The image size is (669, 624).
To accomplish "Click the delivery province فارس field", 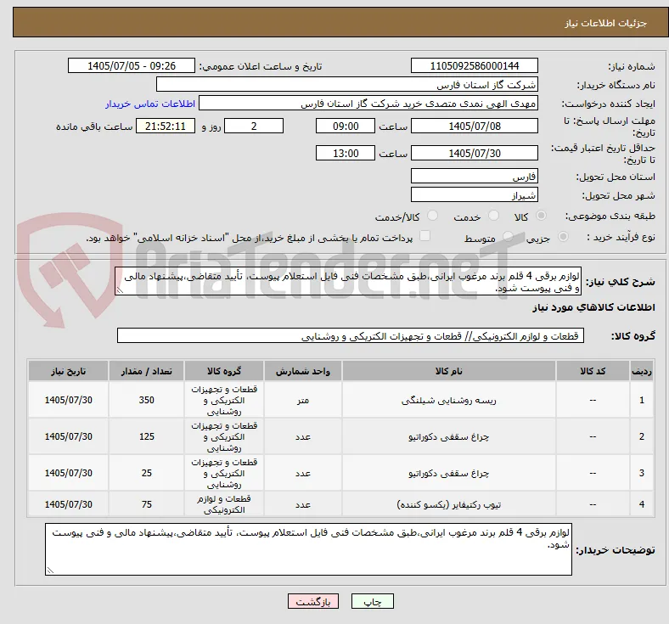I will pos(475,176).
